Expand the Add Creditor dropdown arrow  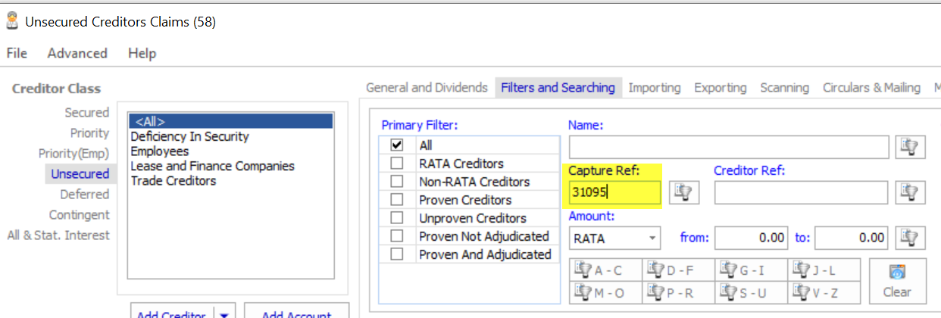point(227,313)
